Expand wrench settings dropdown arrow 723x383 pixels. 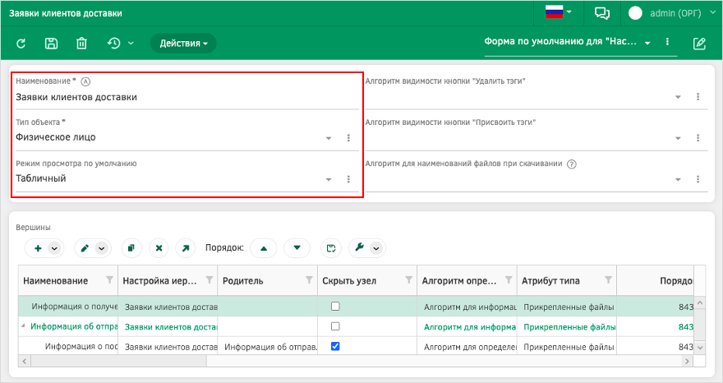375,248
